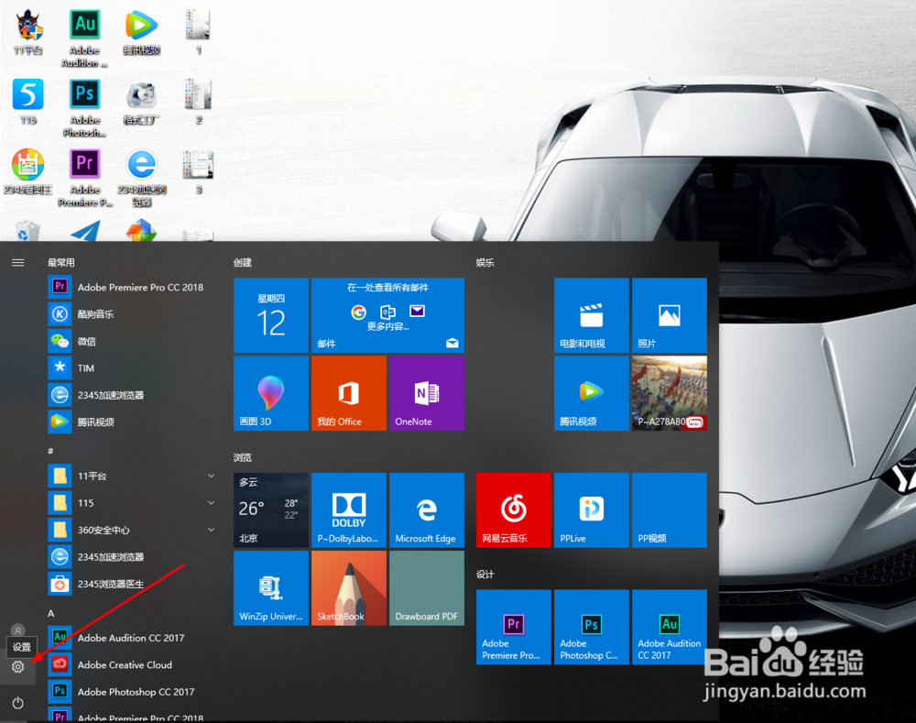
Task: Open the Drawboard PDF tile
Action: pyautogui.click(x=427, y=588)
